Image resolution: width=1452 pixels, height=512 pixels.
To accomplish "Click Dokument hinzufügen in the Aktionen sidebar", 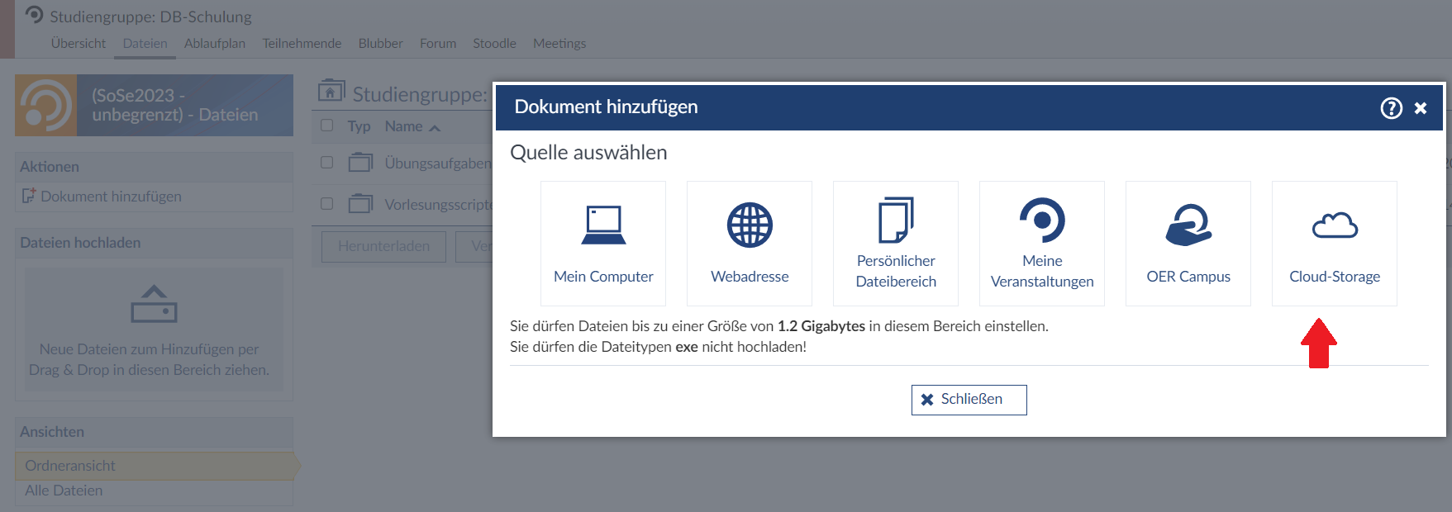I will [111, 197].
